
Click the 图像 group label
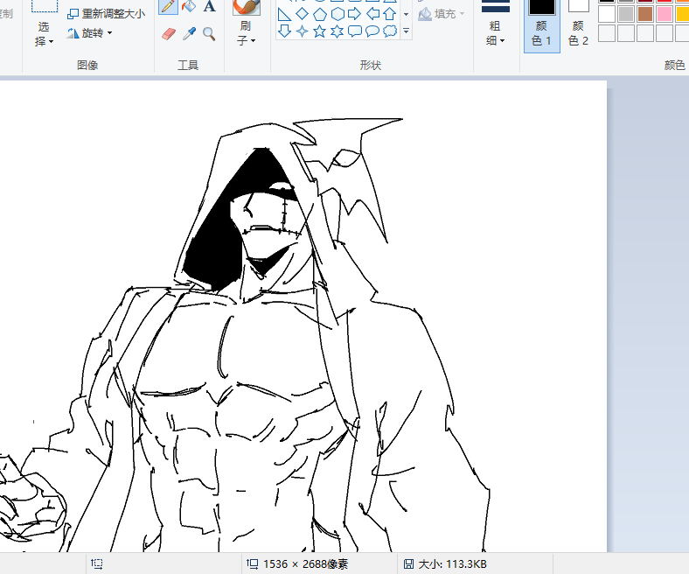click(87, 66)
